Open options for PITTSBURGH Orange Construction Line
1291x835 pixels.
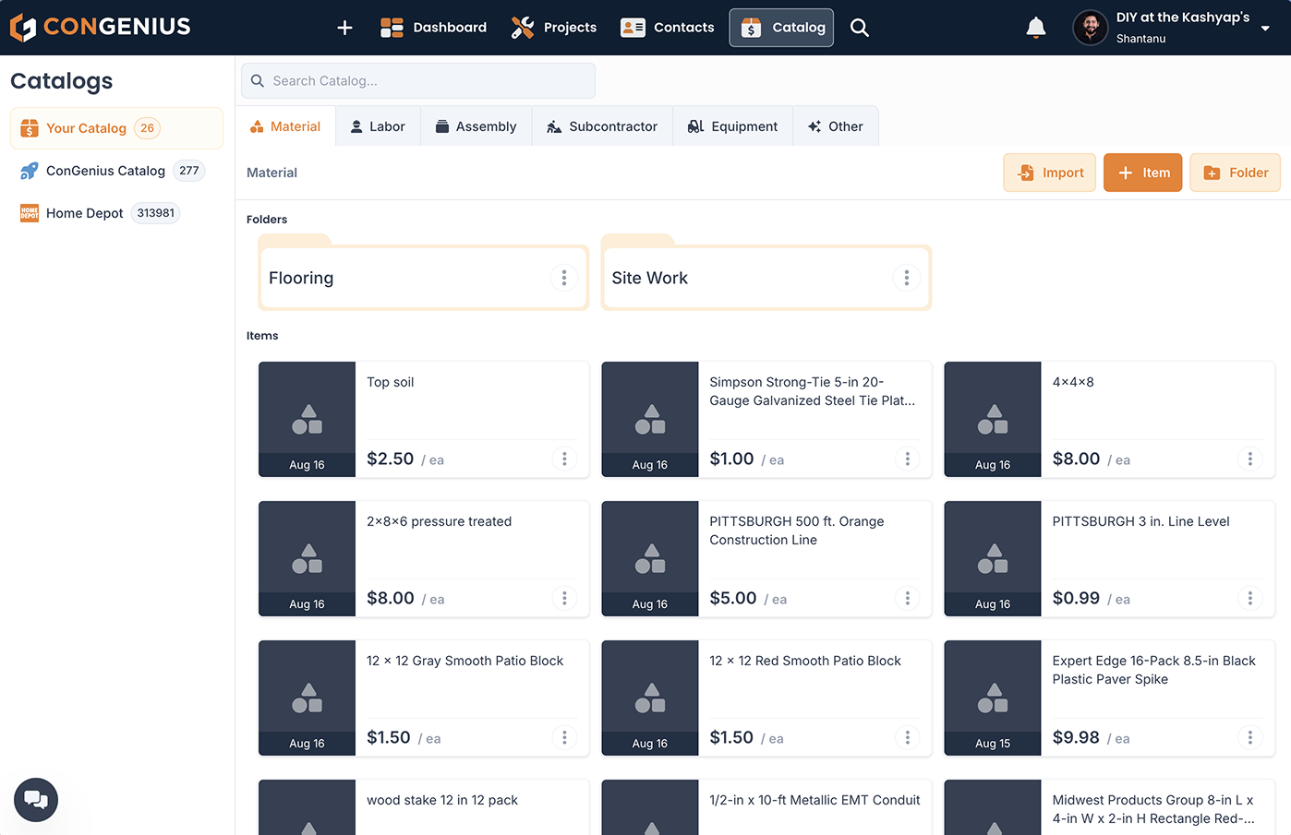[908, 598]
